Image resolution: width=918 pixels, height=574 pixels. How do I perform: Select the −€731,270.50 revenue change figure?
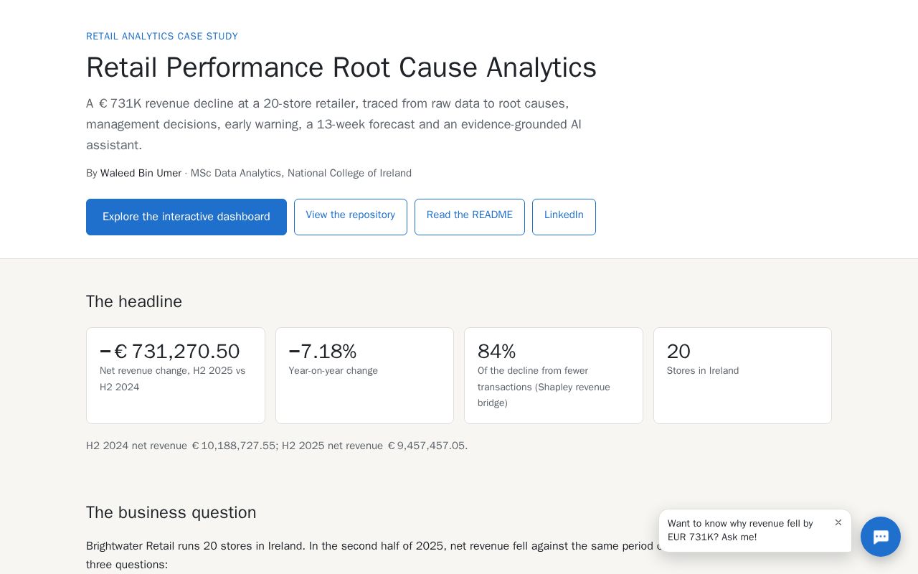(170, 352)
